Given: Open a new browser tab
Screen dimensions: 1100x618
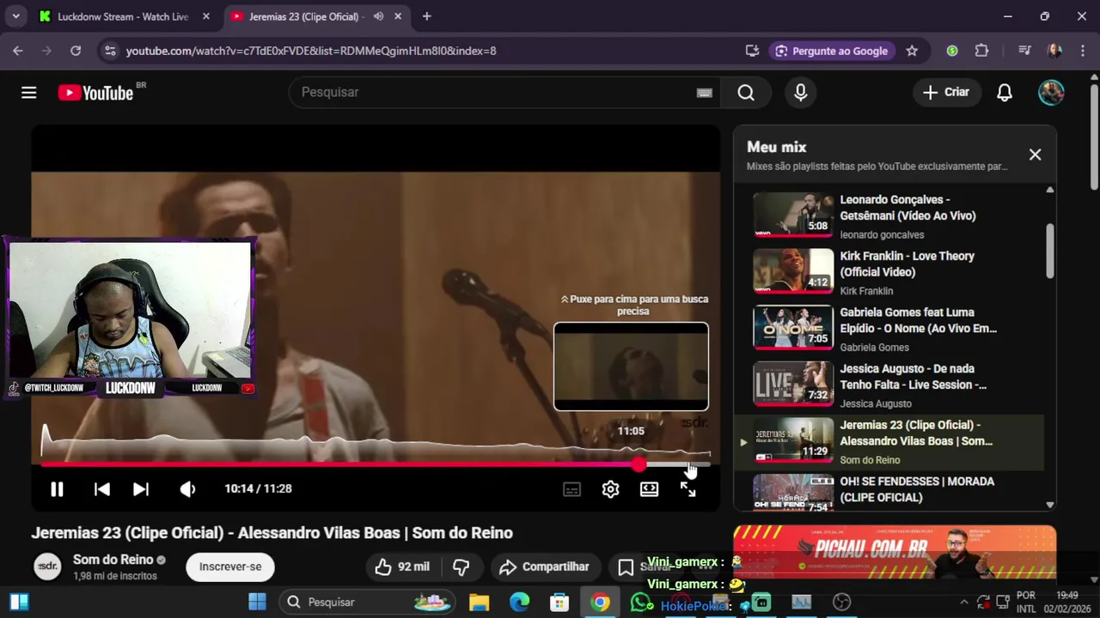Looking at the screenshot, I should [427, 16].
